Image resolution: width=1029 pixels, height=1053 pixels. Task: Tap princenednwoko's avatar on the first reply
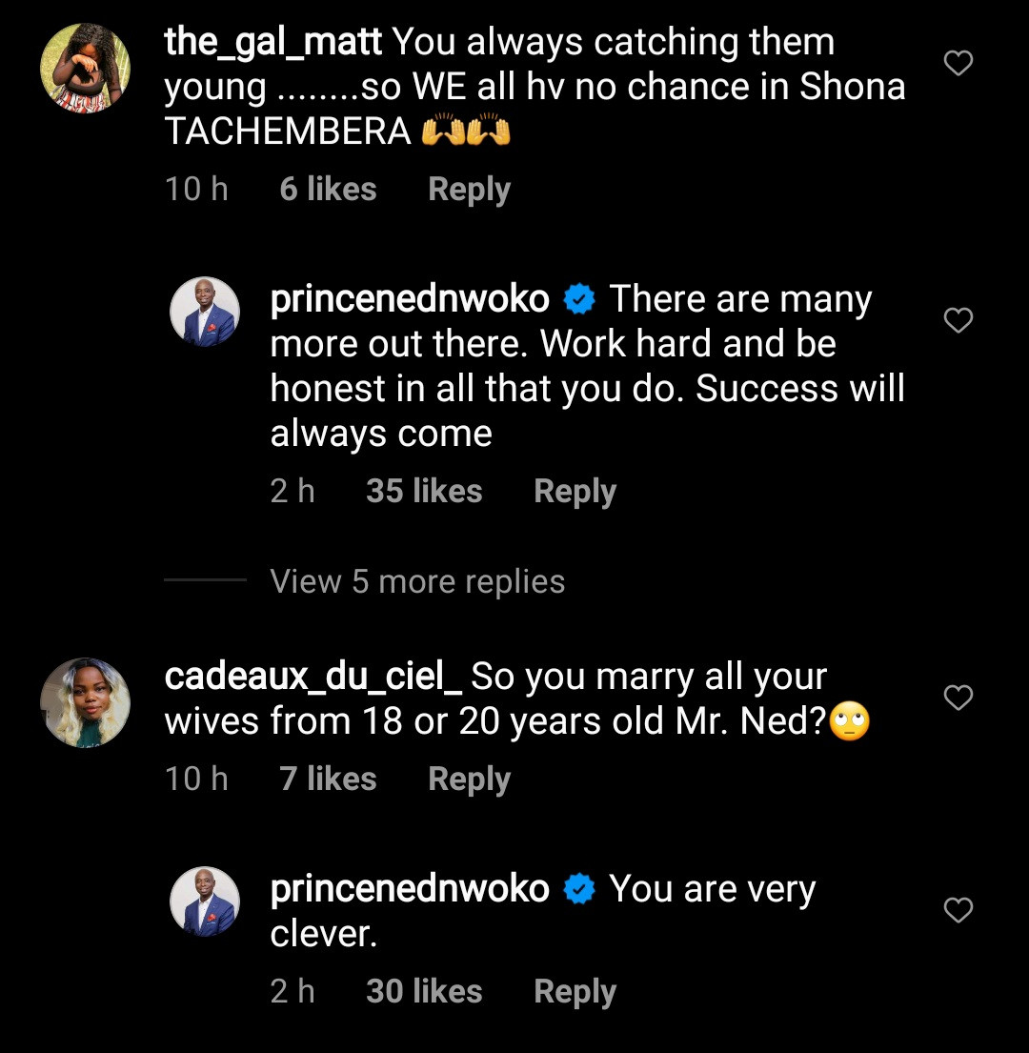coord(204,314)
